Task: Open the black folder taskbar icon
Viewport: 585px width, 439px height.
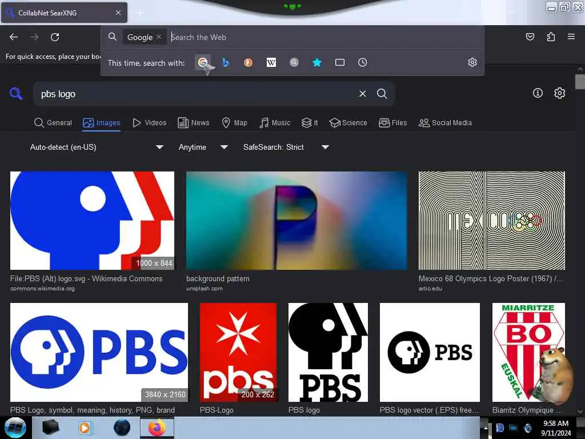Action: pyautogui.click(x=50, y=428)
